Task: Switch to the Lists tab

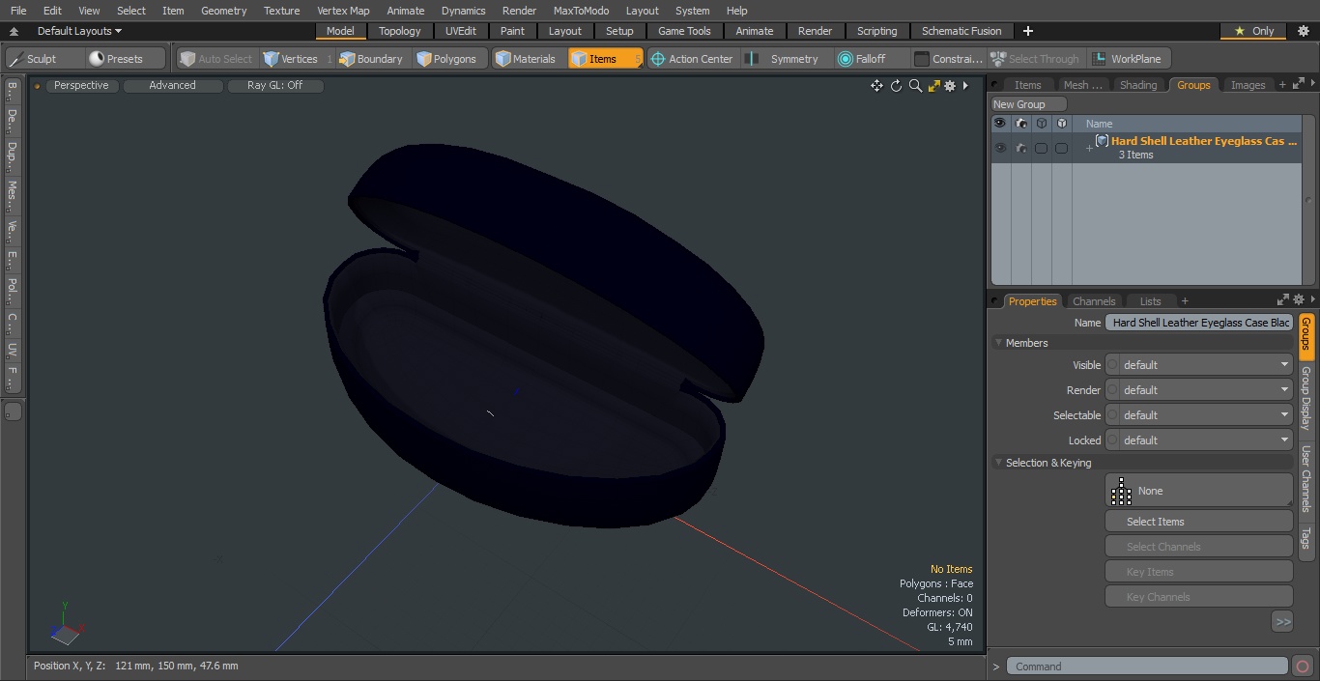Action: (x=1150, y=301)
